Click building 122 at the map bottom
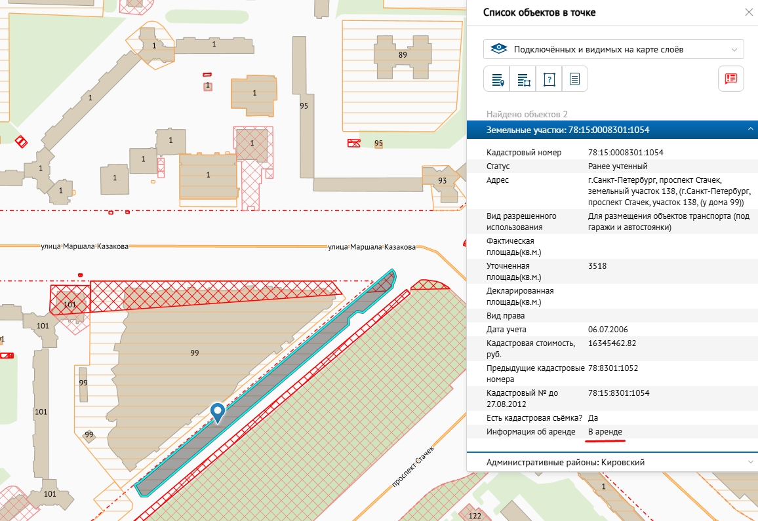The width and height of the screenshot is (758, 521). point(475,516)
